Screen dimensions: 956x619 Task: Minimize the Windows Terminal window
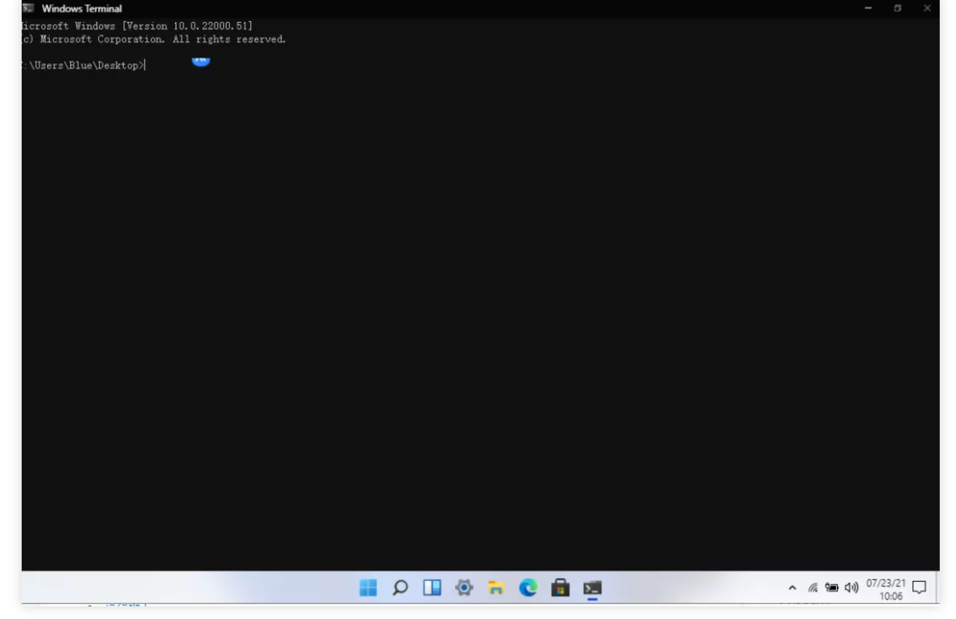click(x=868, y=8)
